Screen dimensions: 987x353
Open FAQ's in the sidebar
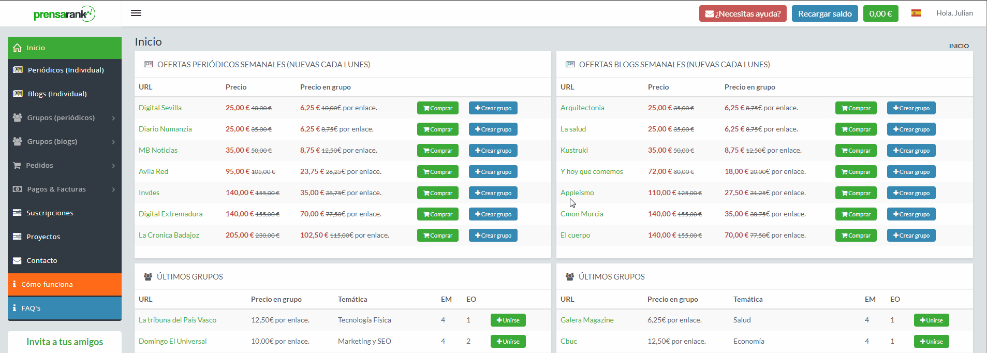click(65, 308)
